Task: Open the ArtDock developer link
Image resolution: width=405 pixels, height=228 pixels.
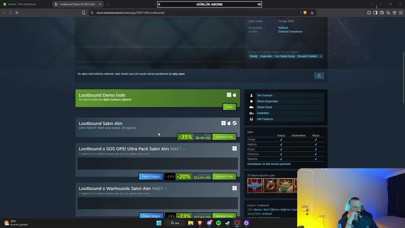Action: [x=283, y=28]
